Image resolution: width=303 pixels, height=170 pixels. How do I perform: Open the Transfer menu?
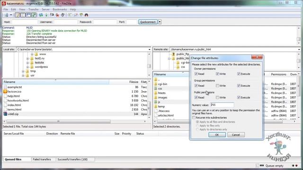click(34, 9)
